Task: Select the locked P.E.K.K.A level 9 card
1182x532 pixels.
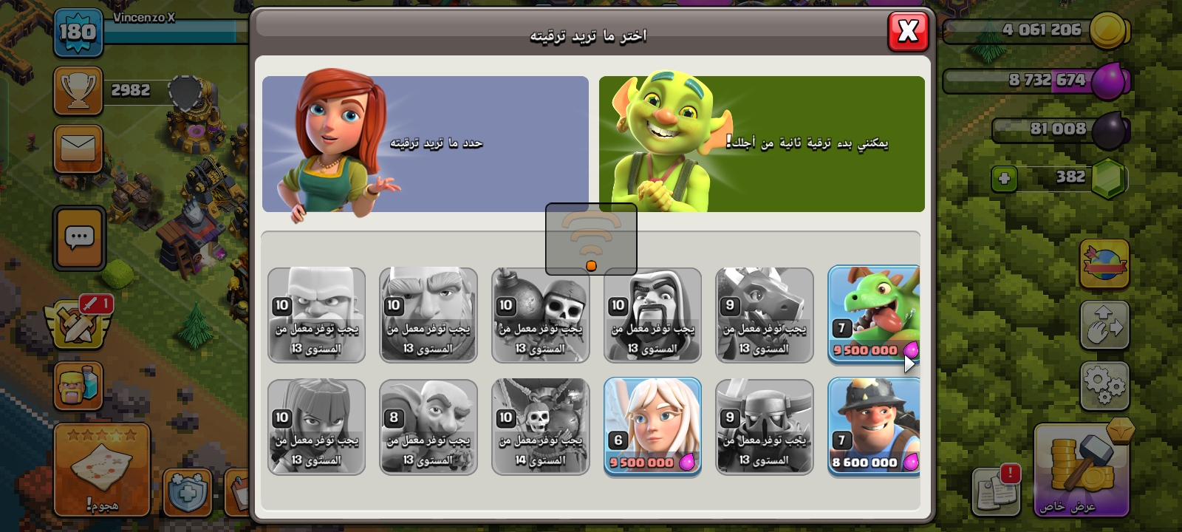Action: (765, 427)
